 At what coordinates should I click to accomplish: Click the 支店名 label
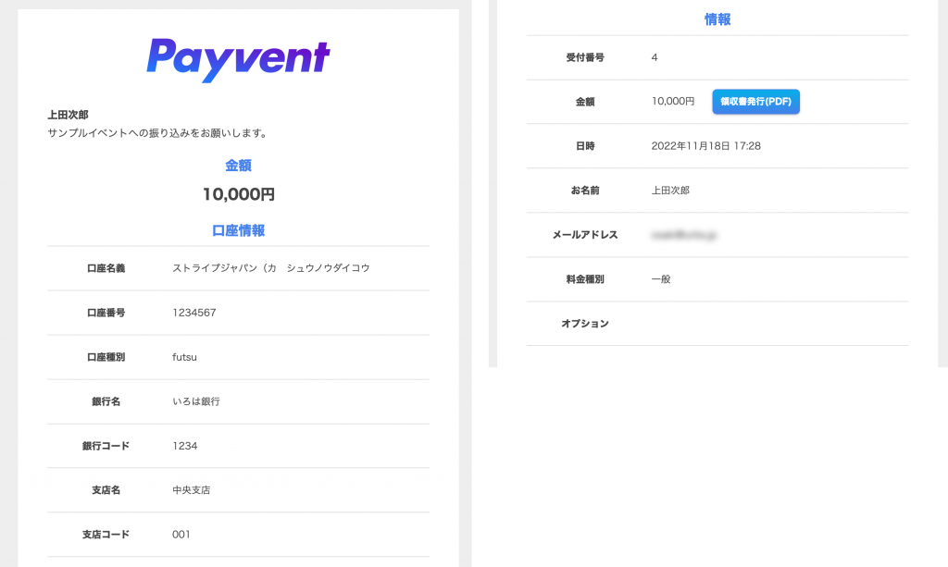coord(106,490)
